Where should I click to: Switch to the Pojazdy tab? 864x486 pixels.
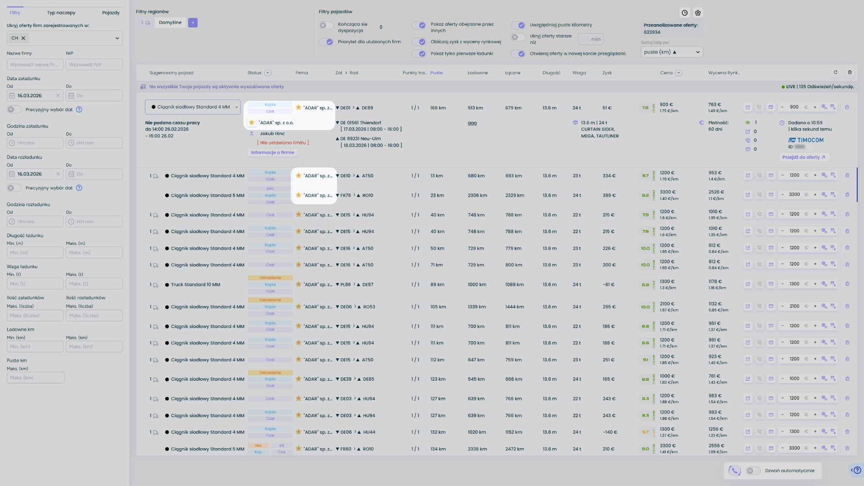pyautogui.click(x=111, y=13)
